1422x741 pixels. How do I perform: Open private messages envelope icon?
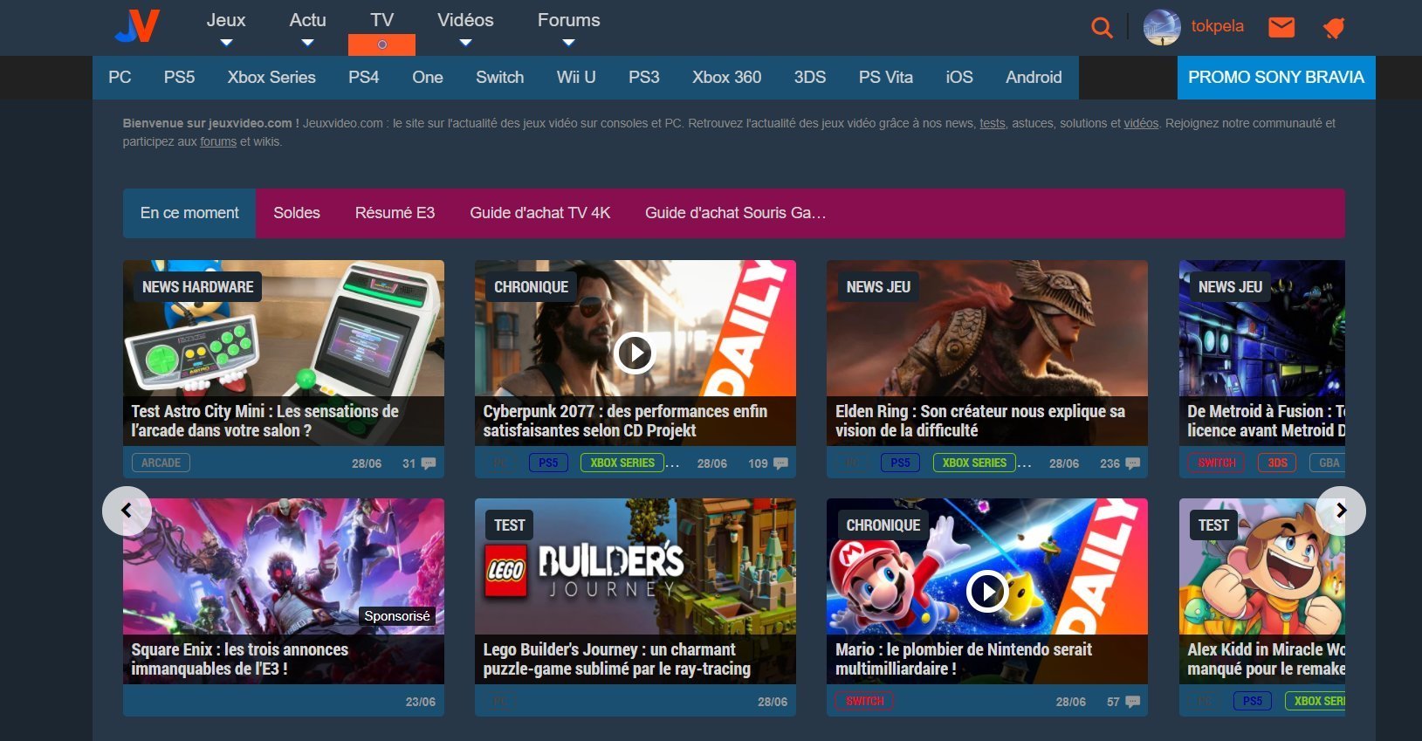click(x=1281, y=27)
